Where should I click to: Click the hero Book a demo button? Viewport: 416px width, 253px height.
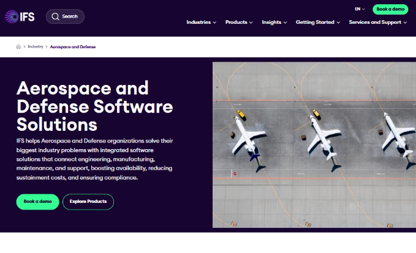[37, 202]
